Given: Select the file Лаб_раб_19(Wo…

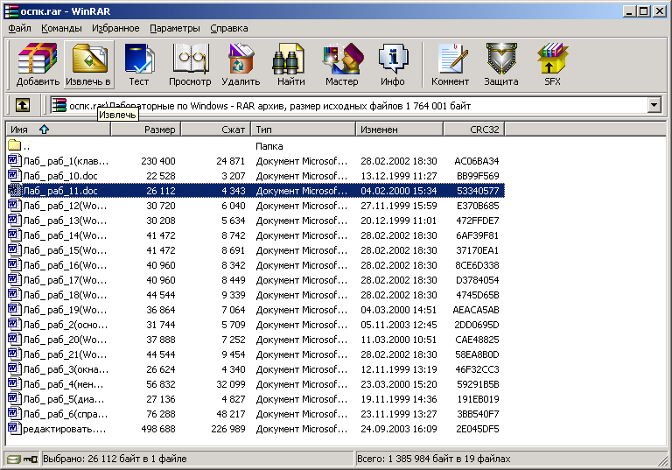Looking at the screenshot, I should tap(65, 310).
